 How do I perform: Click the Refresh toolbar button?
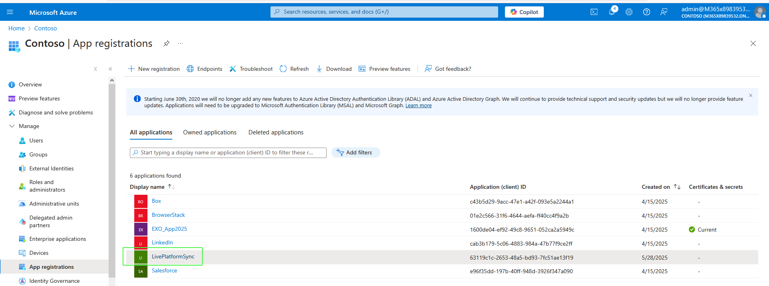[x=294, y=69]
